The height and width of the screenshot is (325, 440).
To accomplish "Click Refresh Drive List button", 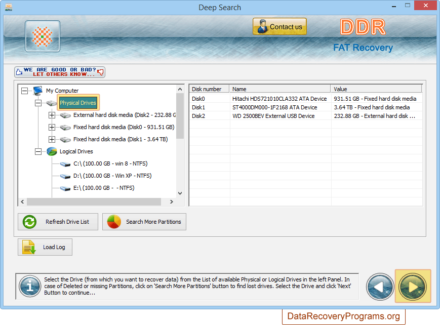I will [x=58, y=222].
